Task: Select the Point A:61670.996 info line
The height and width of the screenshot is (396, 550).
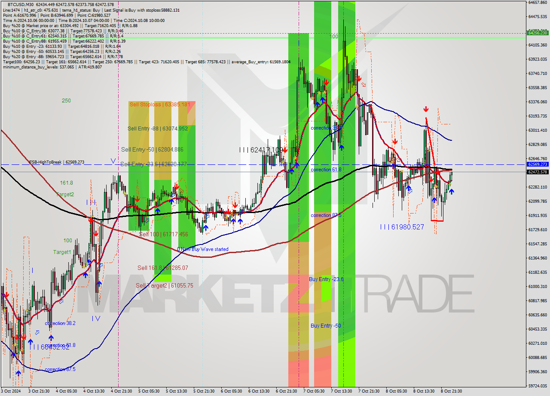Action: click(x=57, y=15)
